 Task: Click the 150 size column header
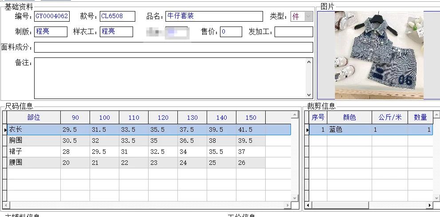(251, 118)
